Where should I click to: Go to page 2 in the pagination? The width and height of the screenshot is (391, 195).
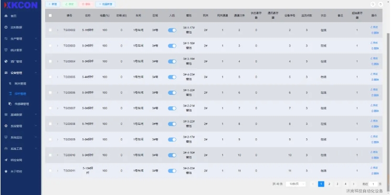[329, 184]
